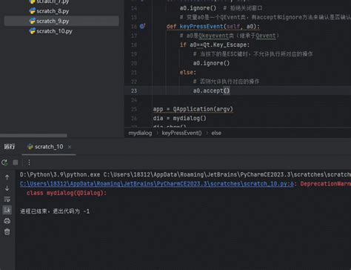Clear console output with the trash icon
351x270 pixels.
7,231
